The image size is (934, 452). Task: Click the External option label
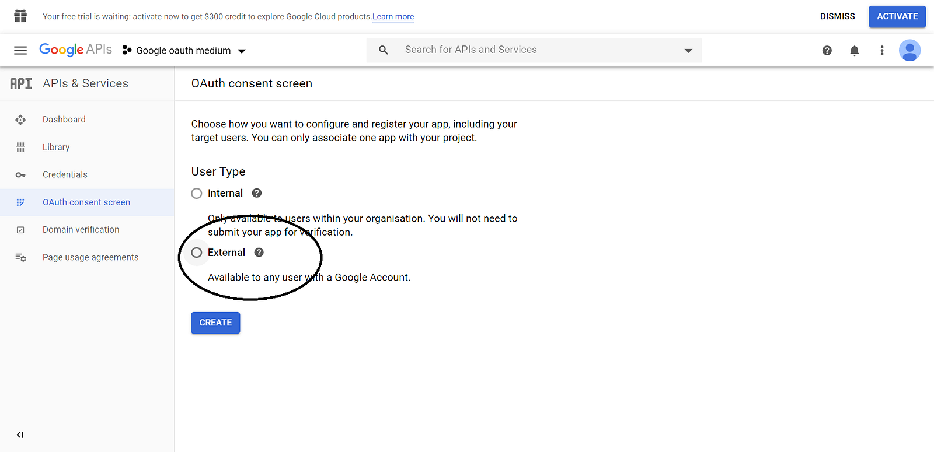(x=226, y=253)
